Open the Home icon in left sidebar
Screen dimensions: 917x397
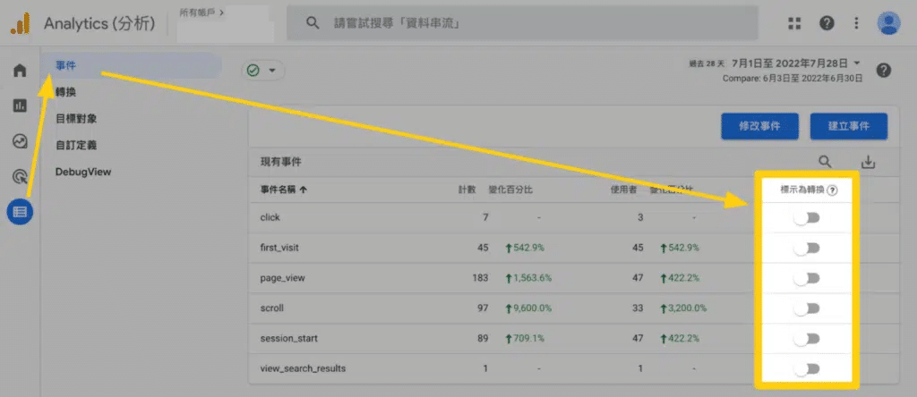[20, 70]
